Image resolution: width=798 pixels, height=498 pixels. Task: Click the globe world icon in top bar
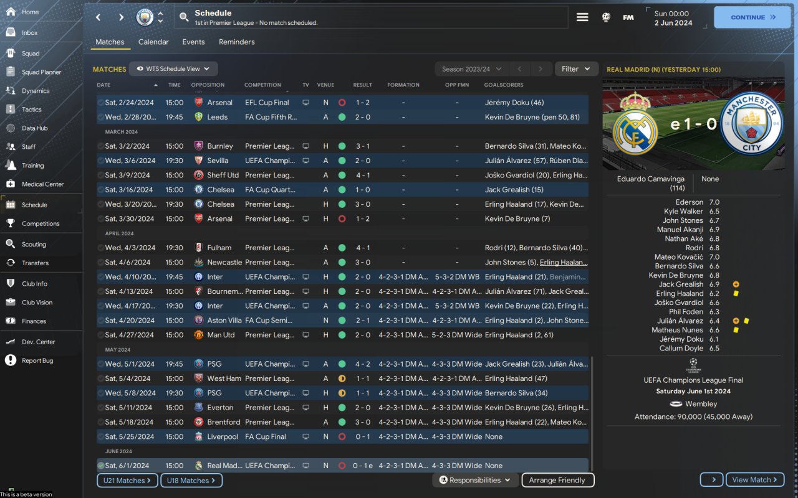[x=606, y=17]
